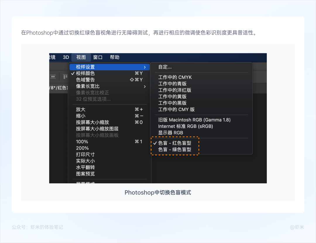Select 色盲 - 绿色盲型 proof option

tap(175, 149)
